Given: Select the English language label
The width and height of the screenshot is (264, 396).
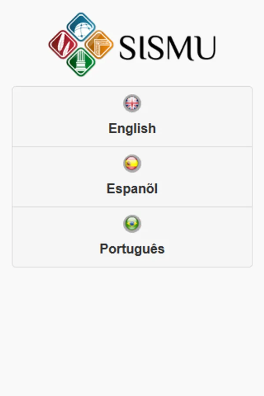Looking at the screenshot, I should (132, 128).
